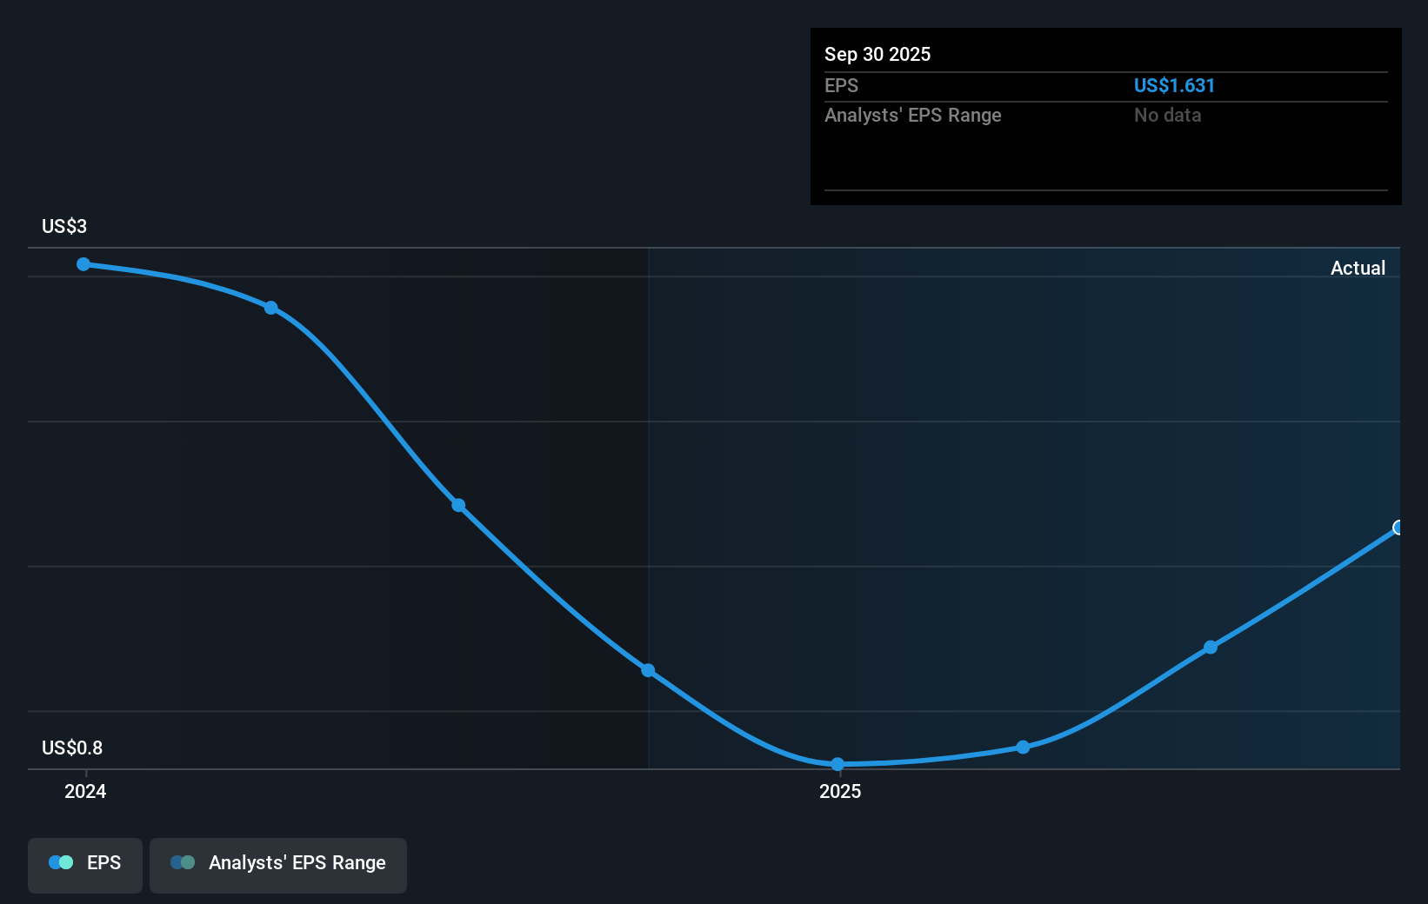Select the second EPS data point on the curve
The width and height of the screenshot is (1428, 904).
271,308
